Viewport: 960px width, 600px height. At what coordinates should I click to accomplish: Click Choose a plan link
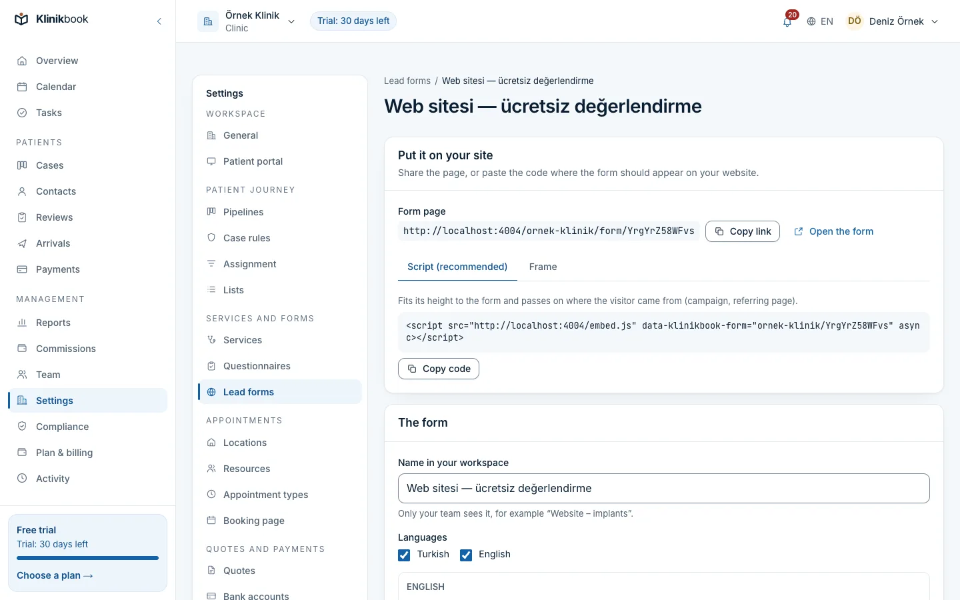55,575
